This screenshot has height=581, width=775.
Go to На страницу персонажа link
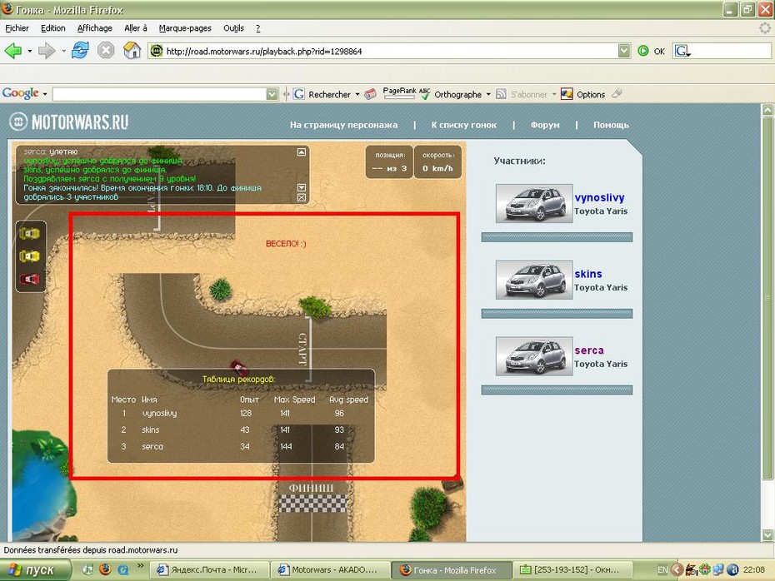pos(343,125)
